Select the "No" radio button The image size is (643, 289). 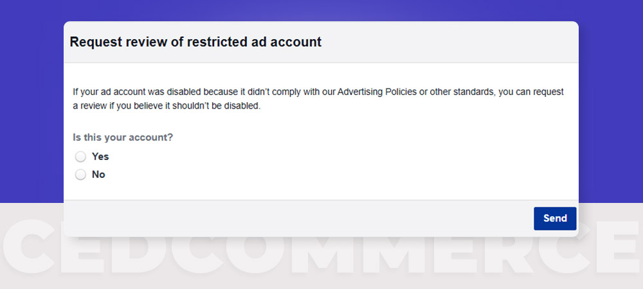(80, 175)
